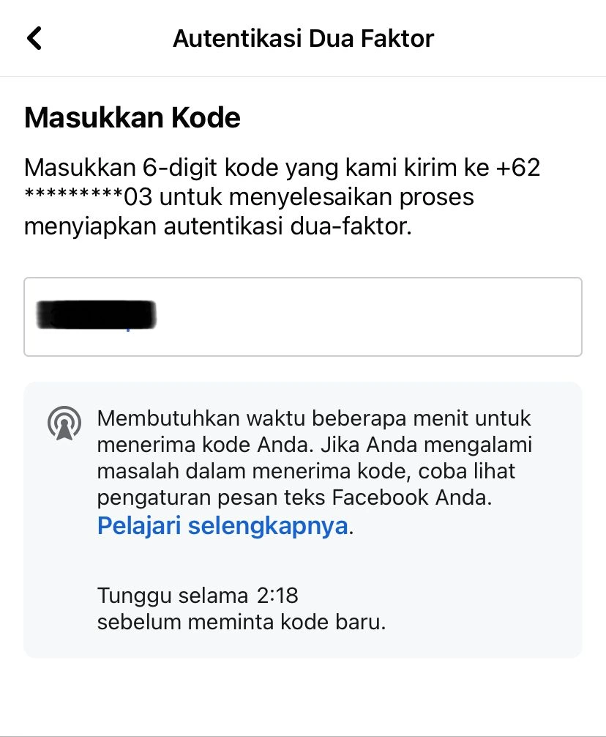Select the 'sebelum meminta kode baru' text
The width and height of the screenshot is (606, 737).
pyautogui.click(x=242, y=622)
